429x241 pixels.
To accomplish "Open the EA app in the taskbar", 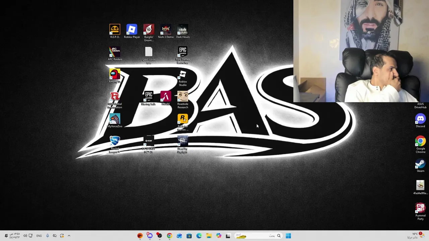I will click(x=140, y=236).
